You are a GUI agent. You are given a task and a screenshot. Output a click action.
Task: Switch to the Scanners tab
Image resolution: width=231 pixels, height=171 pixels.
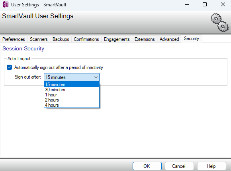click(39, 39)
